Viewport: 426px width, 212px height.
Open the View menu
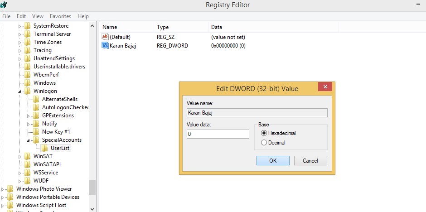pyautogui.click(x=38, y=16)
